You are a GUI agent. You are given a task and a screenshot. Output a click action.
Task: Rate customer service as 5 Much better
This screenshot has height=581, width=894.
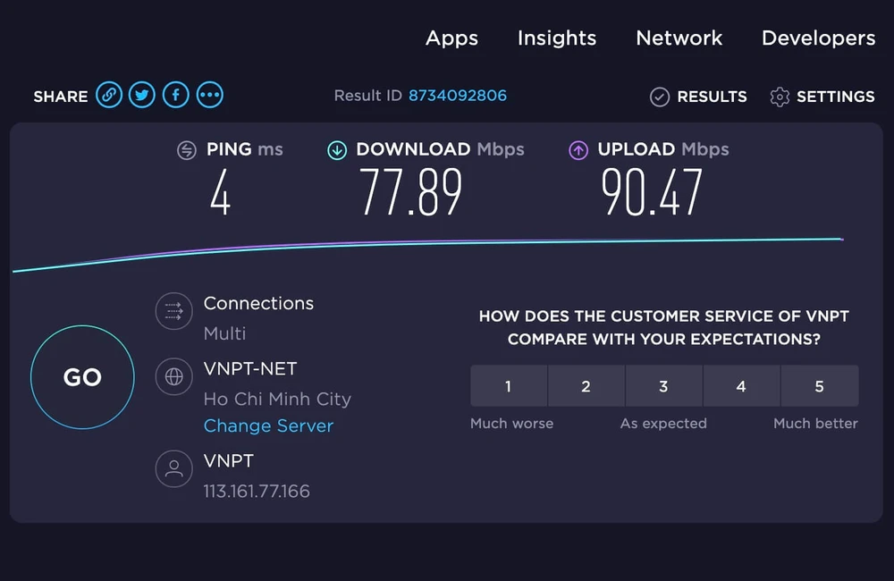[x=819, y=385]
